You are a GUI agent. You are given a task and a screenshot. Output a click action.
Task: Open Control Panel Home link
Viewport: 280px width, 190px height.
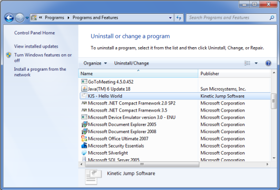[x=34, y=33]
